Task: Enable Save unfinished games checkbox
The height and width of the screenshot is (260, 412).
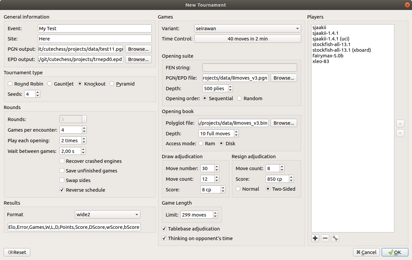Action: pyautogui.click(x=88, y=171)
